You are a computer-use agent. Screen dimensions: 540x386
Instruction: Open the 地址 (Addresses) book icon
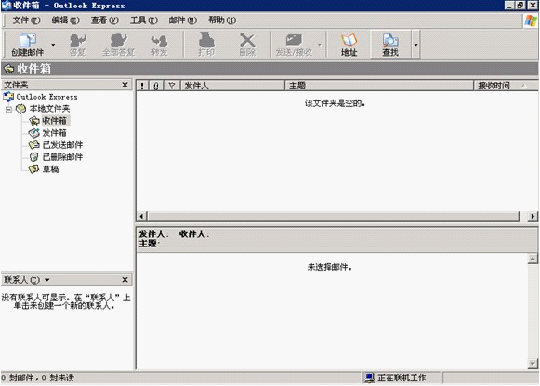pos(349,44)
